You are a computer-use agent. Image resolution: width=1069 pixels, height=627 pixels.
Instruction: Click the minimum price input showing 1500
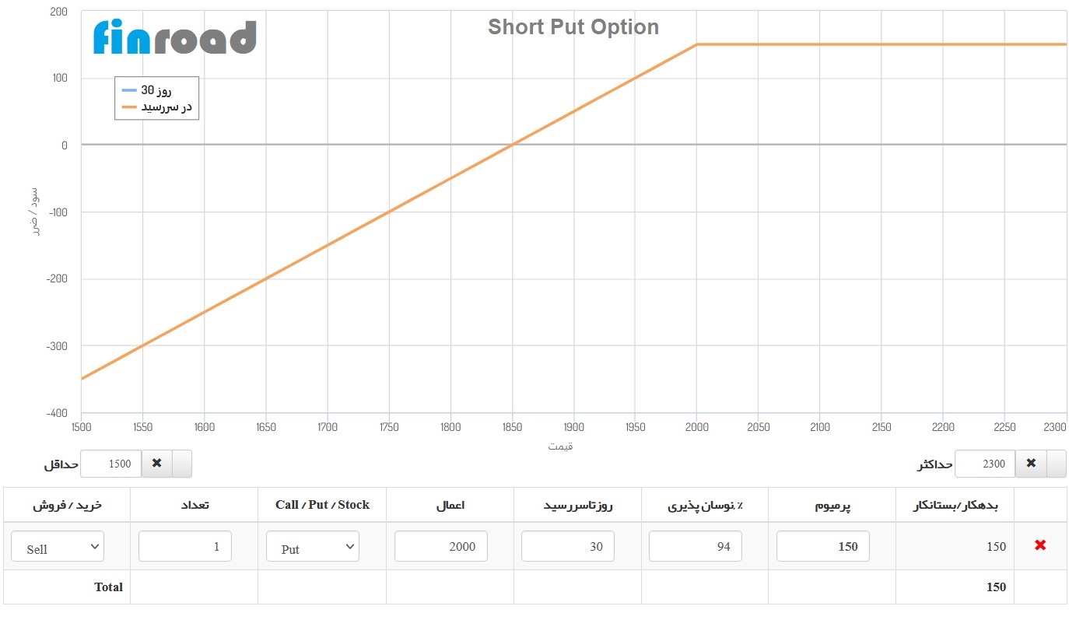pos(111,463)
